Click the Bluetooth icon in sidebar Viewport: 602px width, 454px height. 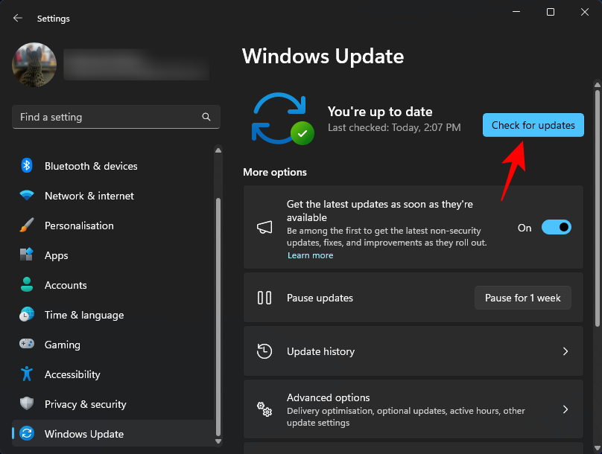27,166
